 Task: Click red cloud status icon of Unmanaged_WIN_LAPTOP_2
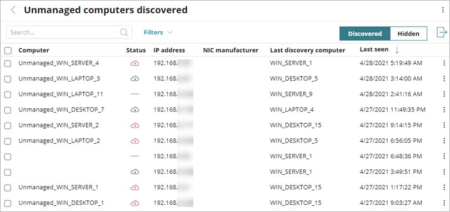tap(134, 141)
